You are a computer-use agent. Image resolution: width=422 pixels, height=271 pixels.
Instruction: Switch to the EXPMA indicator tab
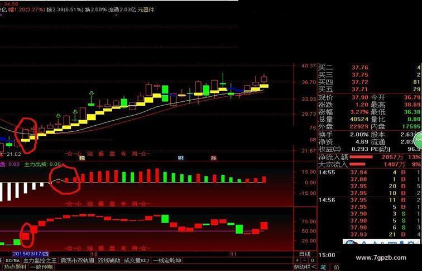[13, 260]
